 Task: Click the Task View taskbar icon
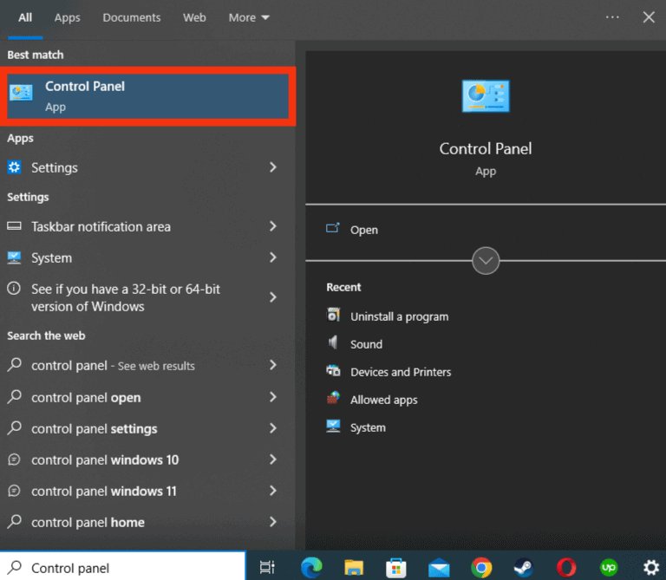pos(268,567)
